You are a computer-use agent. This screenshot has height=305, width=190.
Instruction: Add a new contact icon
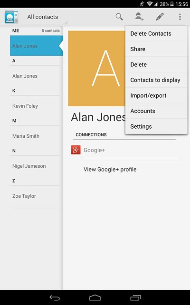(139, 17)
